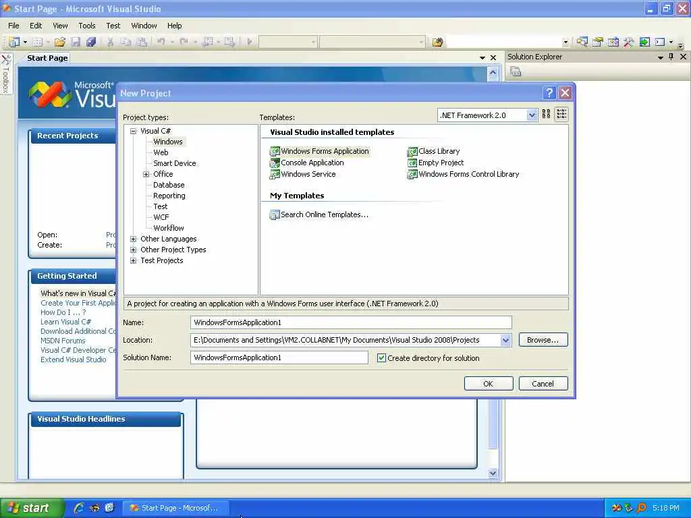Viewport: 691px width, 518px height.
Task: Click the Open File toolbar icon
Action: coord(59,42)
